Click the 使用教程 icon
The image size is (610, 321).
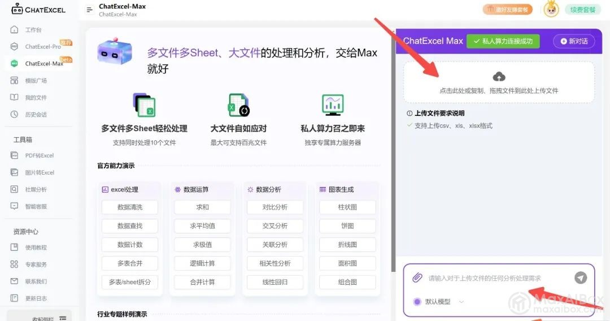click(14, 247)
